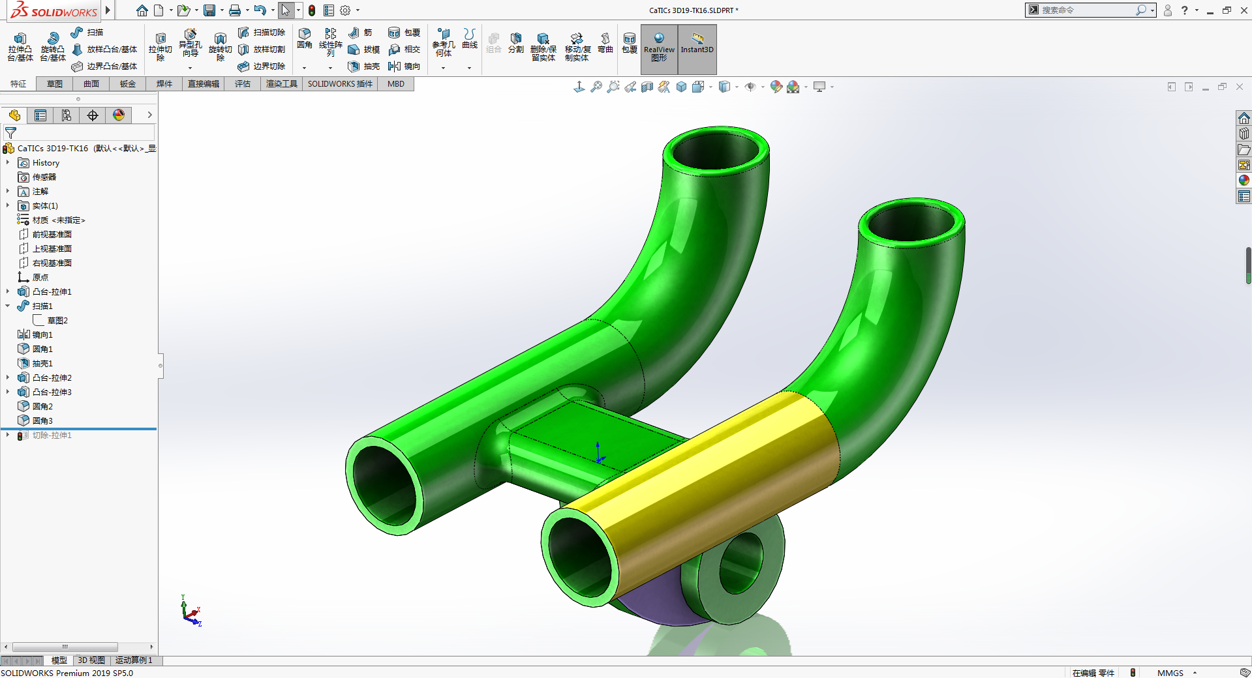Open the SOLIDWORKS 插件 add-ins tab
1252x678 pixels.
340,84
